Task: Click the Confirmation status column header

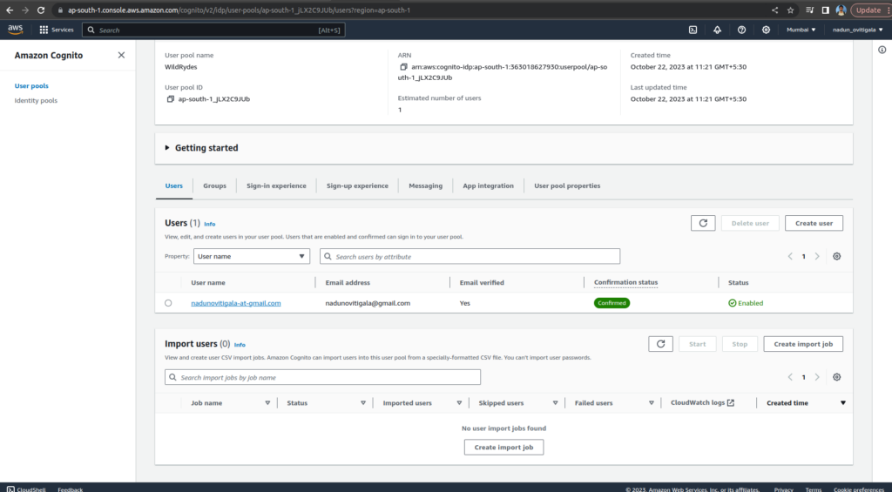Action: click(625, 282)
